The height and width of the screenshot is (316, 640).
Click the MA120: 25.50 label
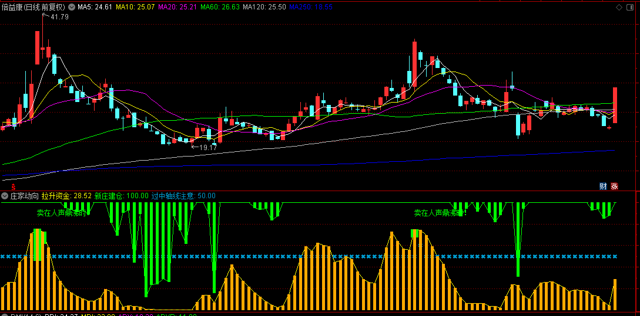click(x=264, y=7)
